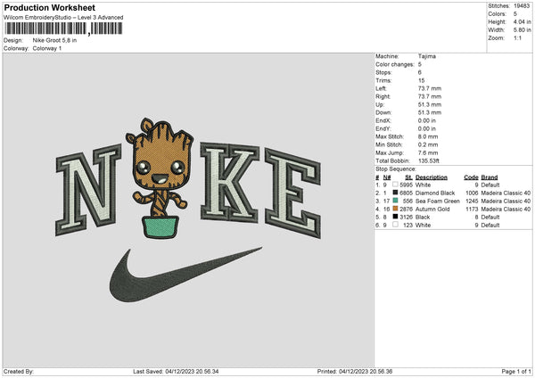Select the 'Diamond Black' description
The width and height of the screenshot is (535, 378).
(x=435, y=193)
